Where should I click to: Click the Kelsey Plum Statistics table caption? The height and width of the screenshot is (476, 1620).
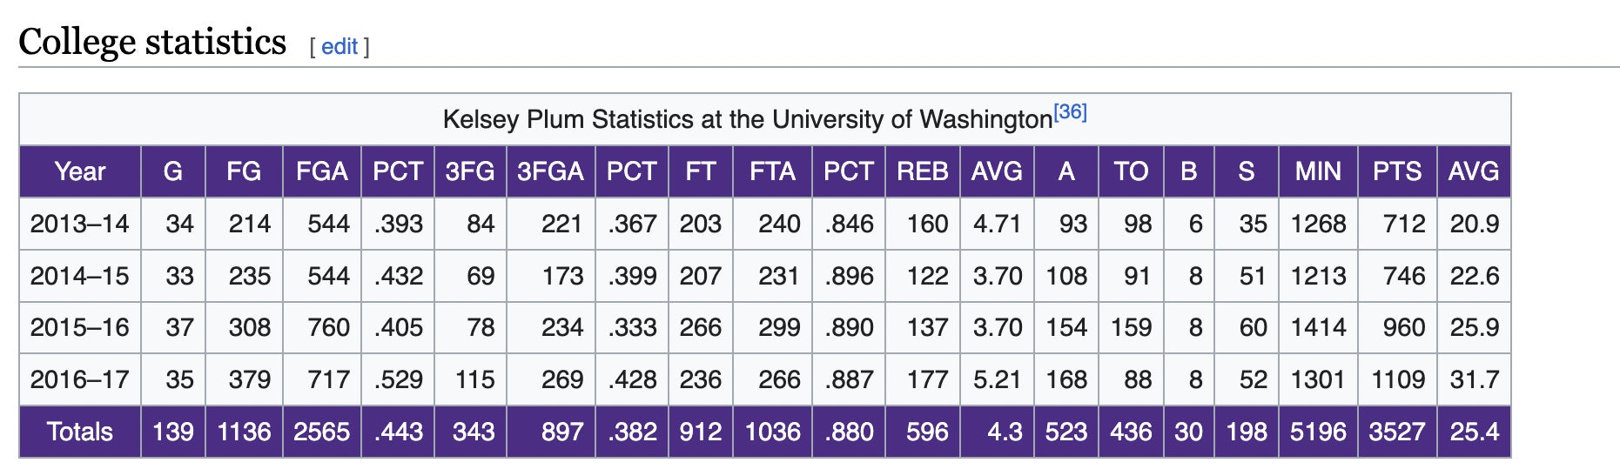point(747,119)
